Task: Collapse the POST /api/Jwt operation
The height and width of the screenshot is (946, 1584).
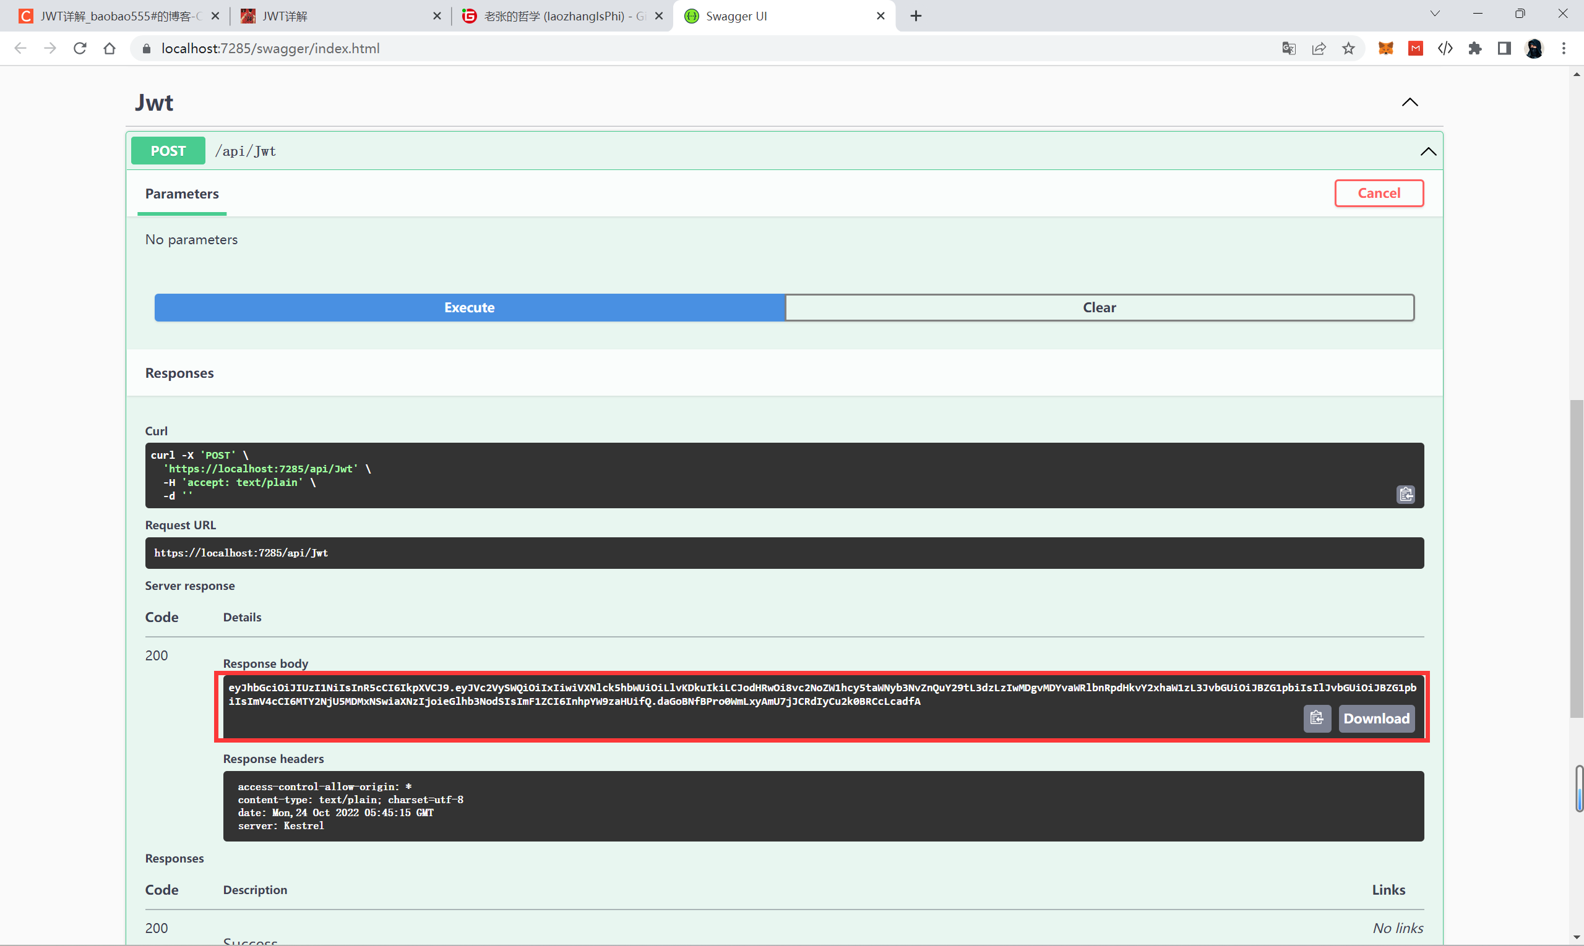Action: [x=1427, y=151]
